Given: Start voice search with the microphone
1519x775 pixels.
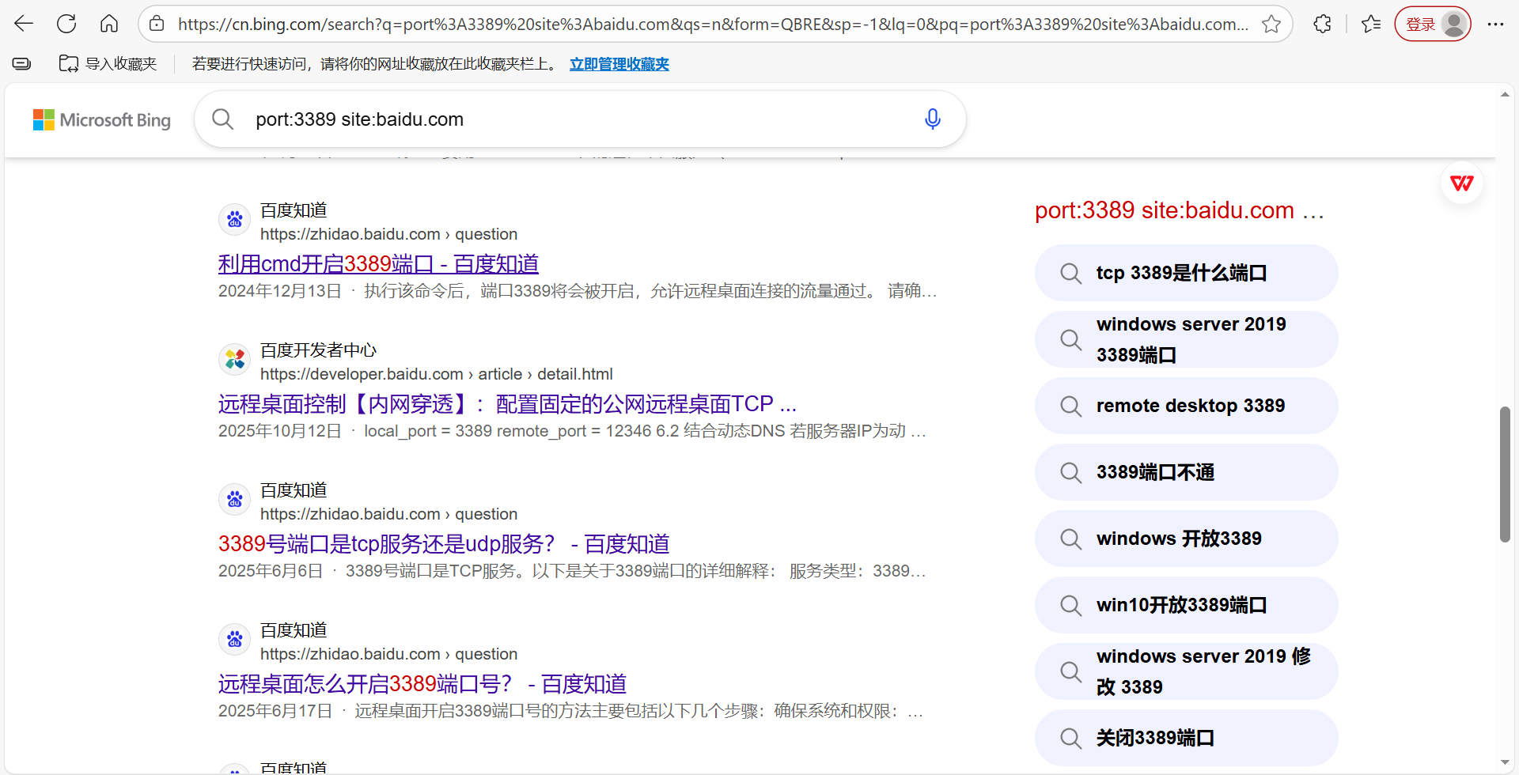Looking at the screenshot, I should 933,119.
